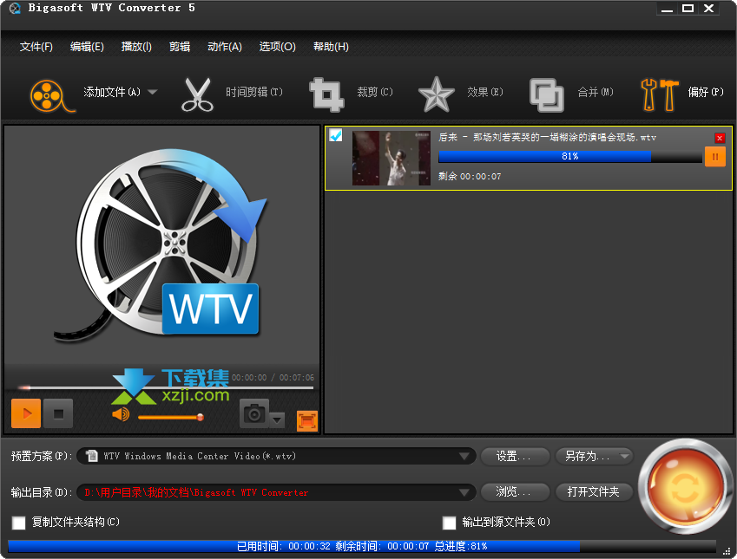
Task: Stop the video preview
Action: click(x=58, y=413)
